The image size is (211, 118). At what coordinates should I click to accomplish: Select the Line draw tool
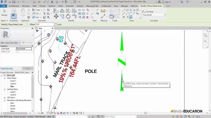tap(124, 10)
